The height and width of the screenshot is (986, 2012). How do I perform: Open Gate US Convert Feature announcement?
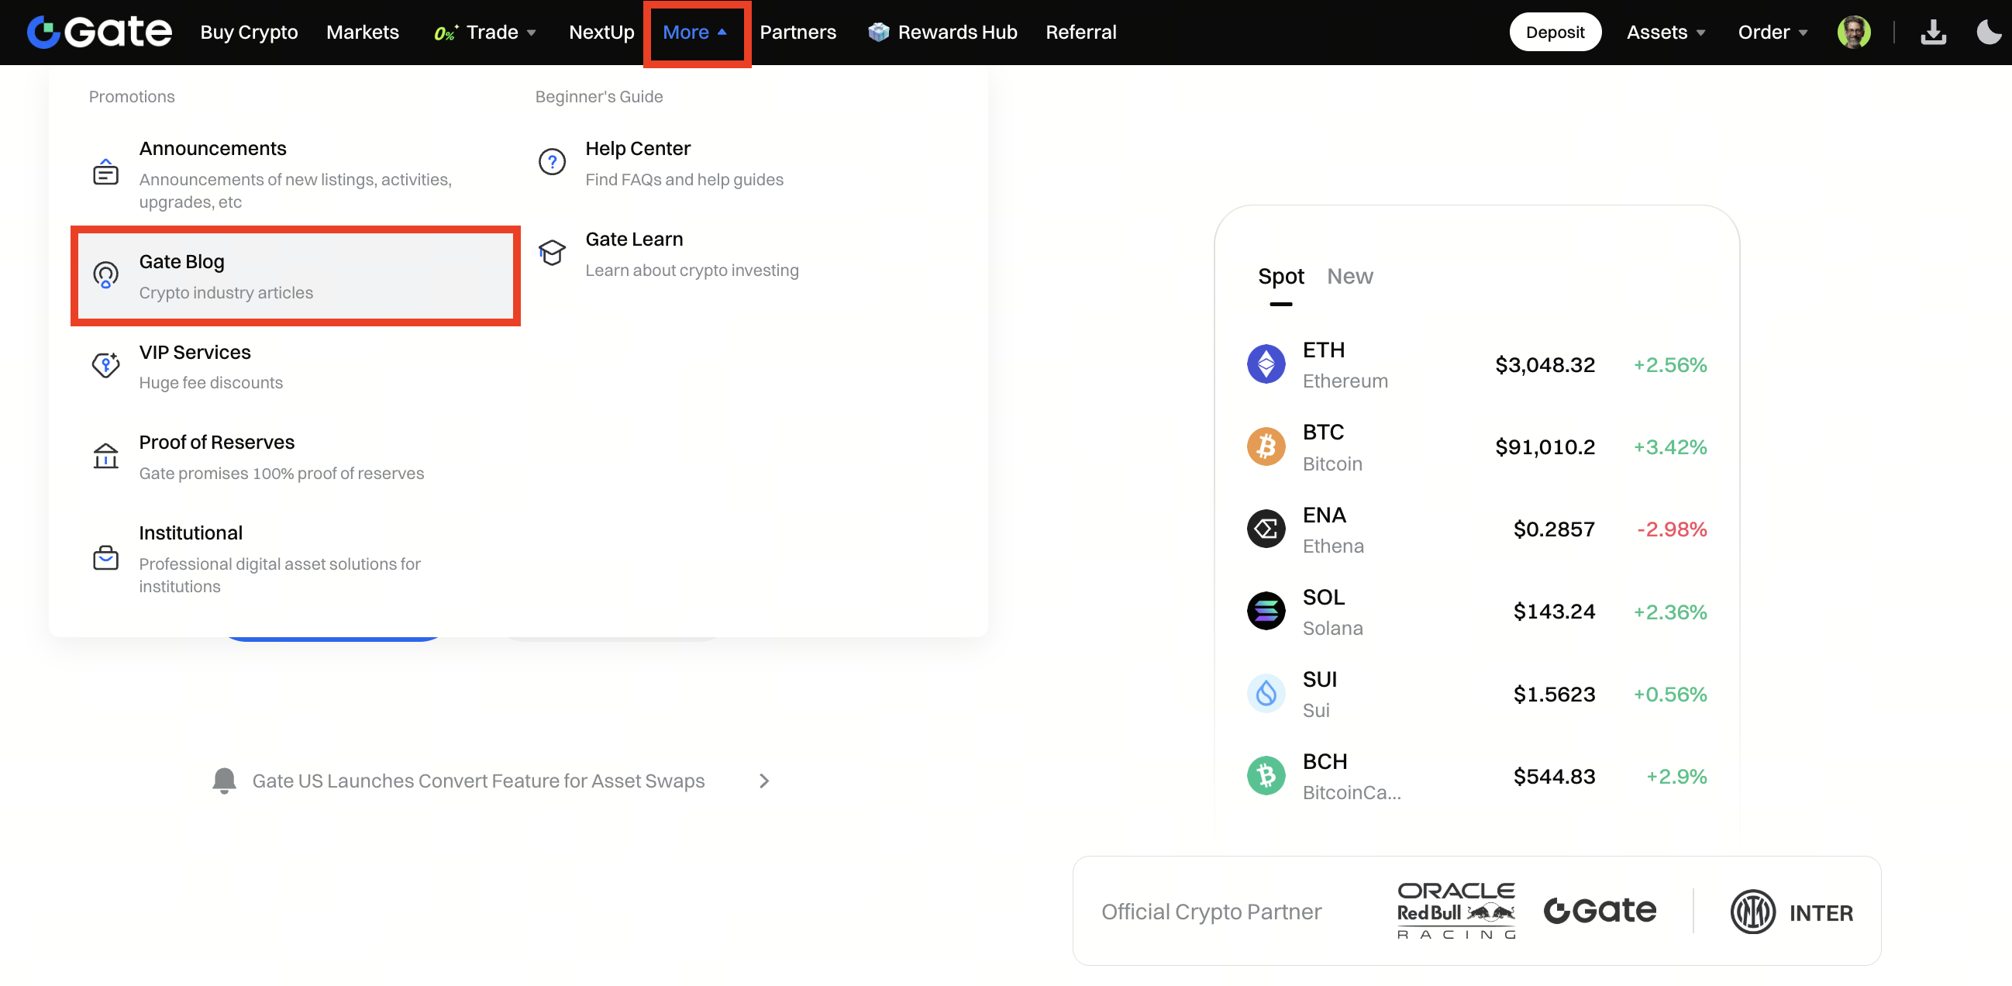coord(477,781)
